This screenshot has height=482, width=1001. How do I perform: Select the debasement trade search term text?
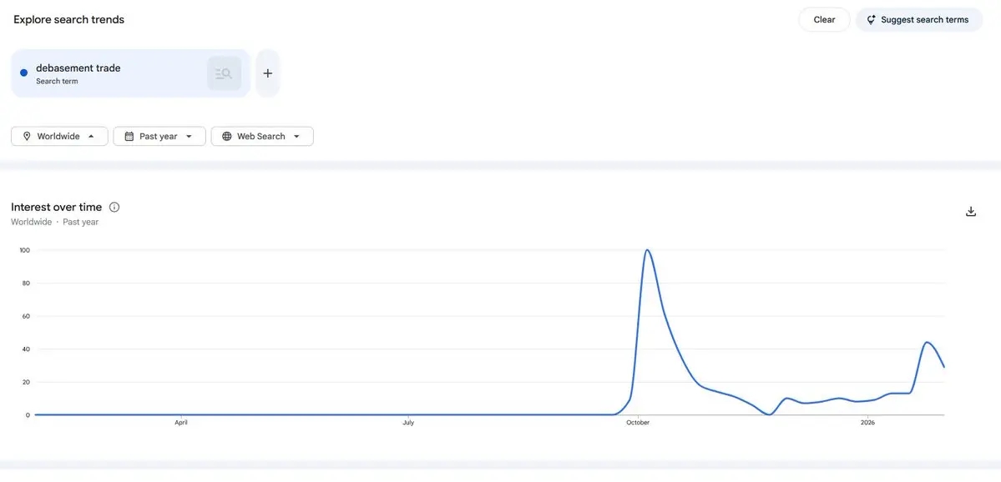[78, 68]
